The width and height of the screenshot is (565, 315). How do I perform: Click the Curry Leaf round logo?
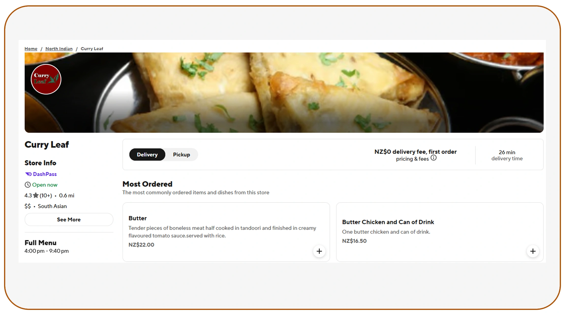click(x=46, y=79)
